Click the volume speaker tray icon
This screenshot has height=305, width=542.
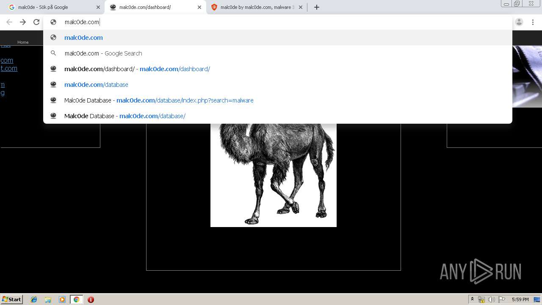click(491, 299)
